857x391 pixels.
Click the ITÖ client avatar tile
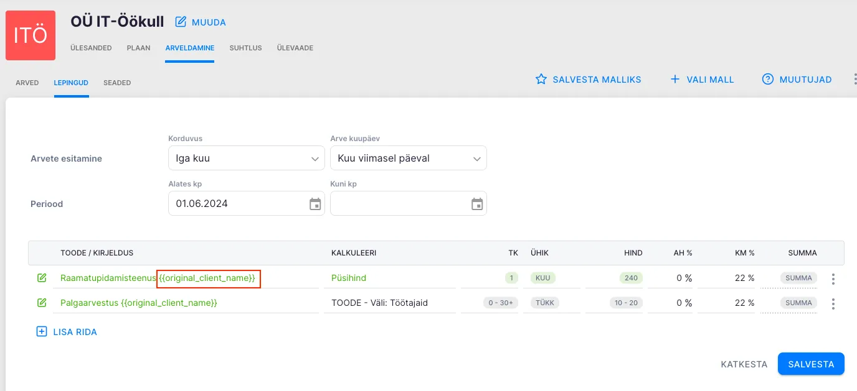31,35
